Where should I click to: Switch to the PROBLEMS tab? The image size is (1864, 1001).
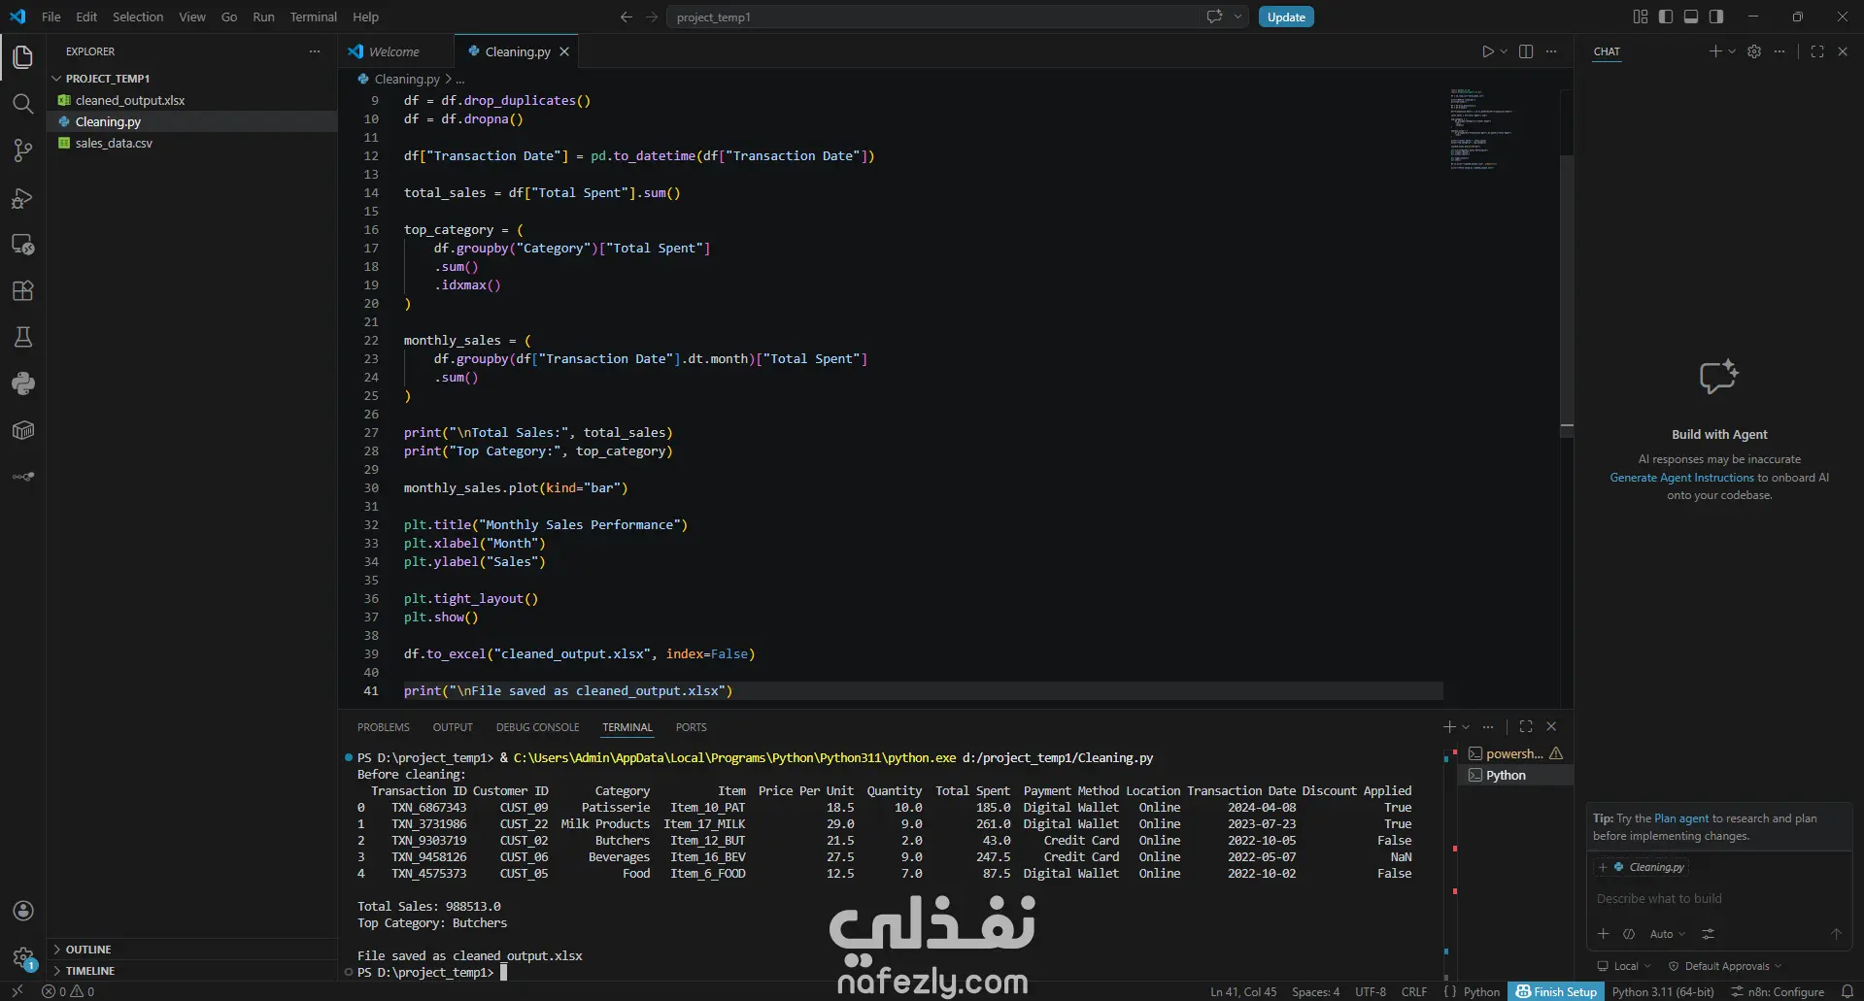383,727
